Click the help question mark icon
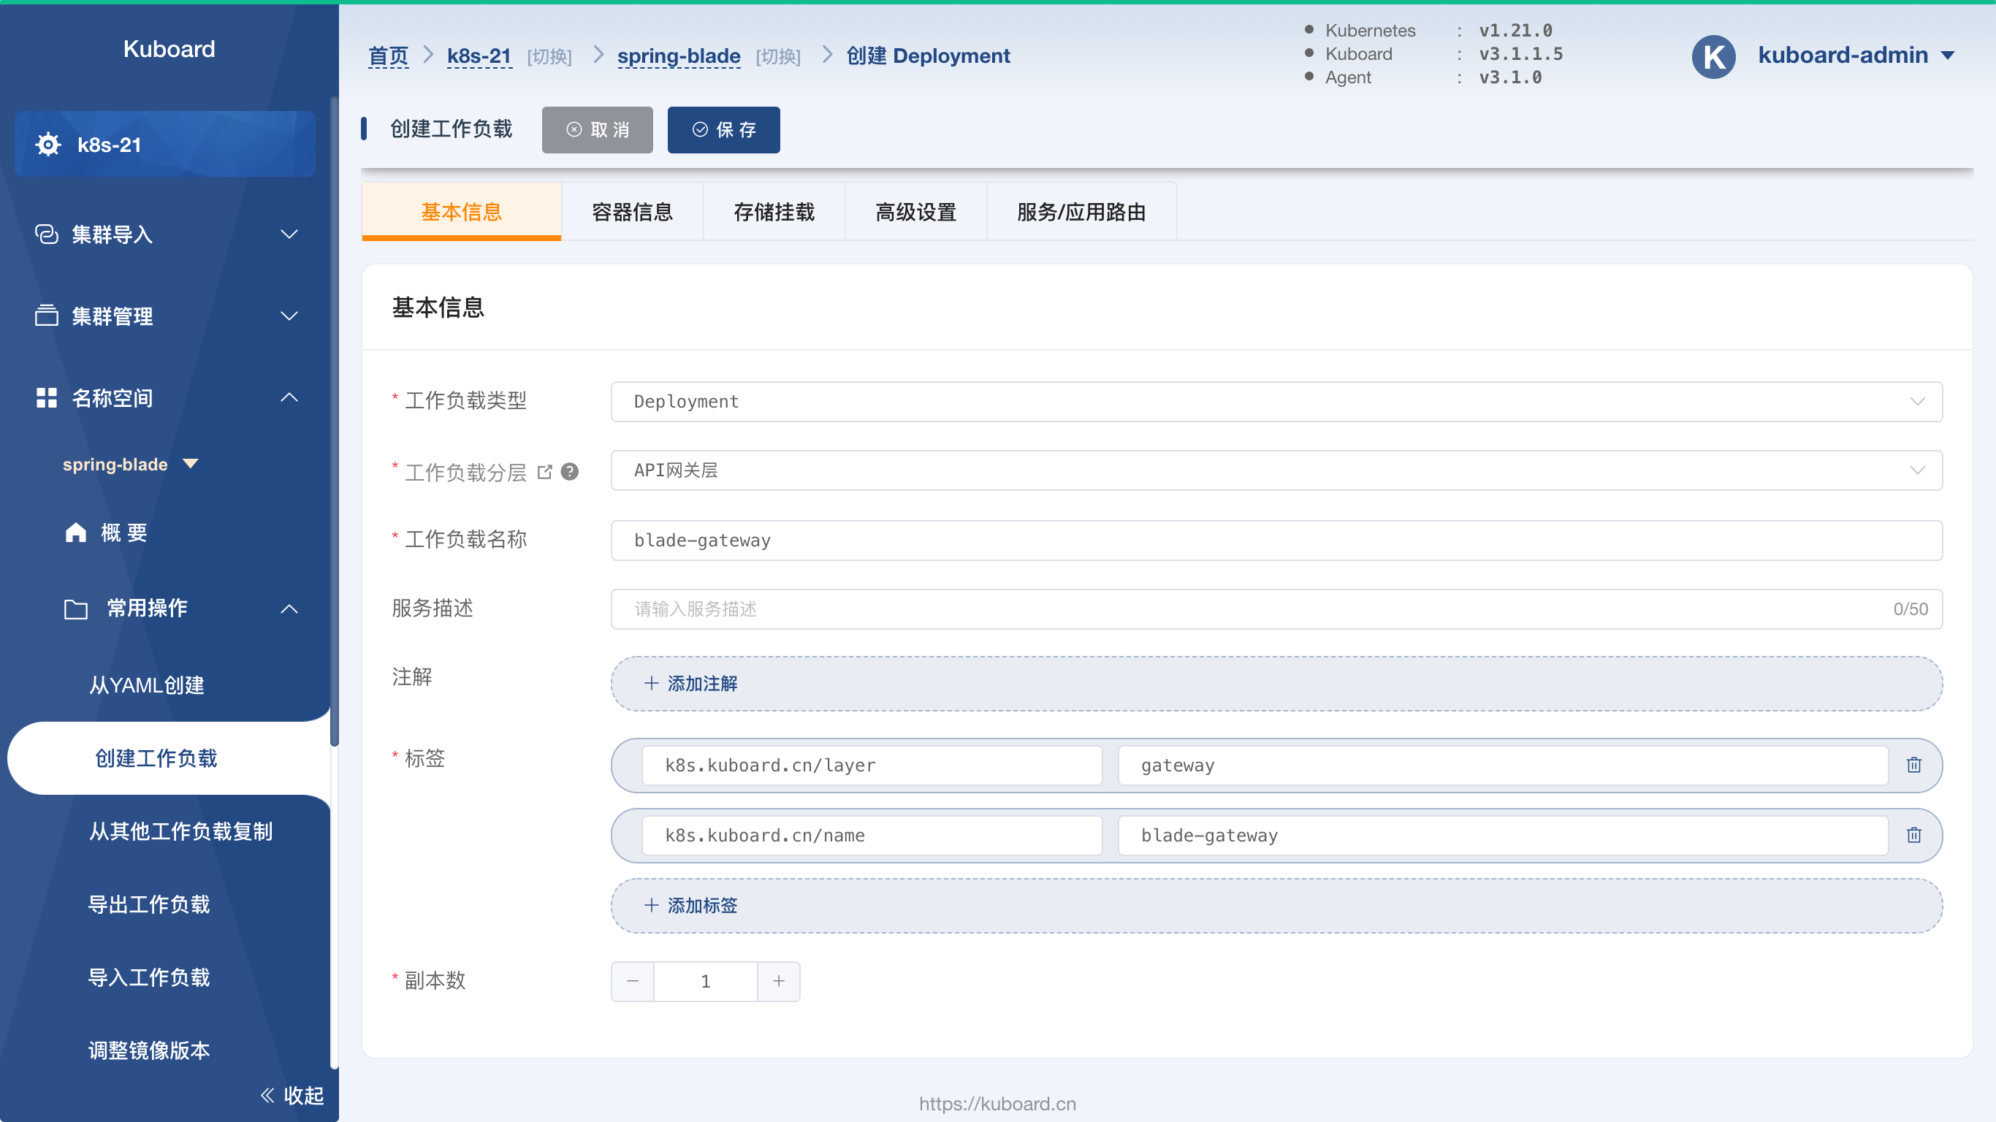 tap(570, 471)
